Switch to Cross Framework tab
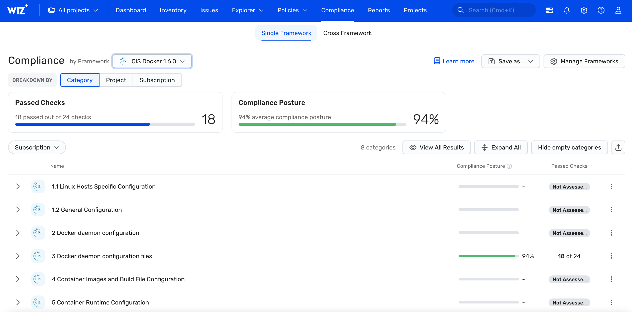 [347, 33]
